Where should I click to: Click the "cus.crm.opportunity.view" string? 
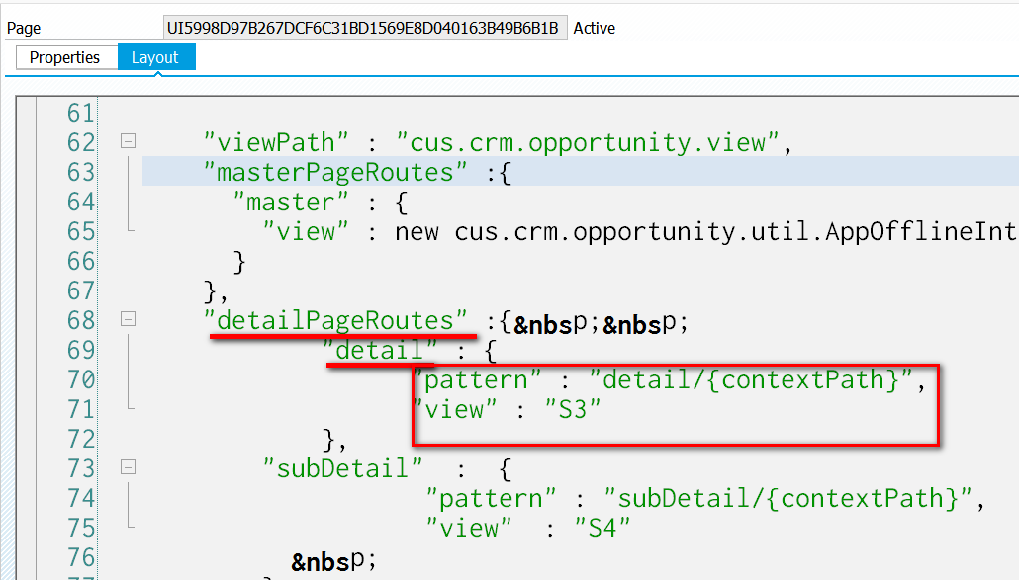click(588, 142)
